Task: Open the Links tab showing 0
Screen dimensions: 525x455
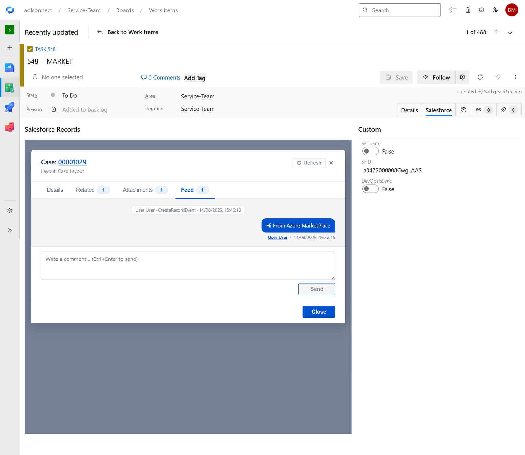Action: coord(484,110)
